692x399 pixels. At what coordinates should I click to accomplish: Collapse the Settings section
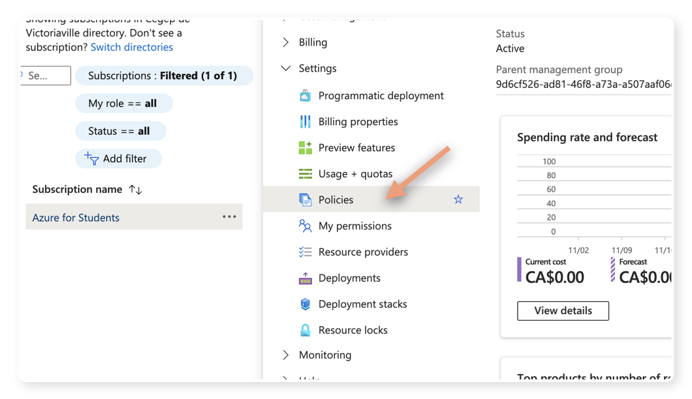coord(285,68)
